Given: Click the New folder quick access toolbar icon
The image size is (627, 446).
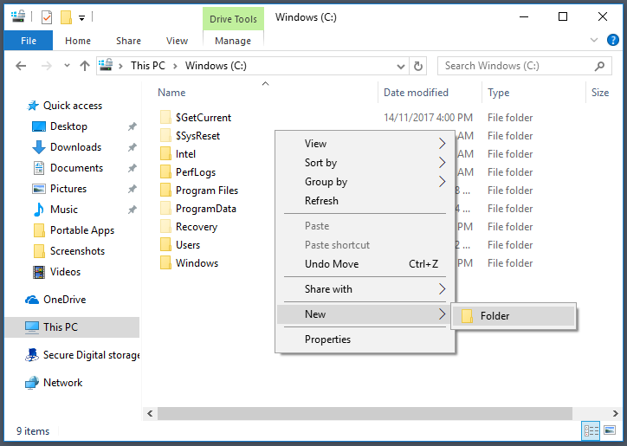Looking at the screenshot, I should click(66, 17).
